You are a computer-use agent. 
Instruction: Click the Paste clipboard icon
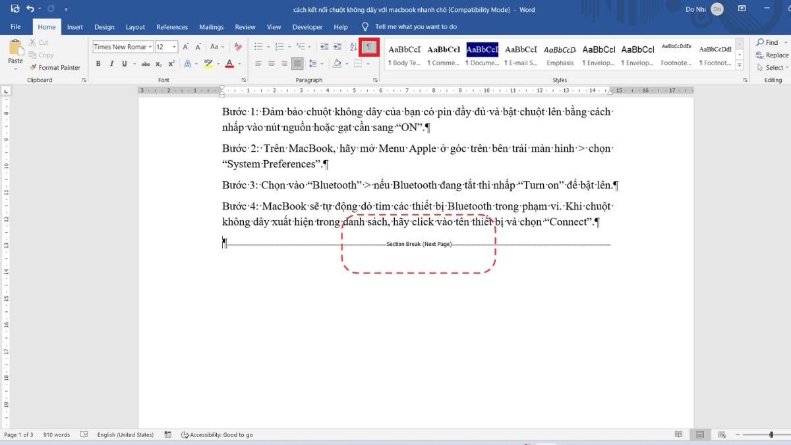tap(15, 48)
